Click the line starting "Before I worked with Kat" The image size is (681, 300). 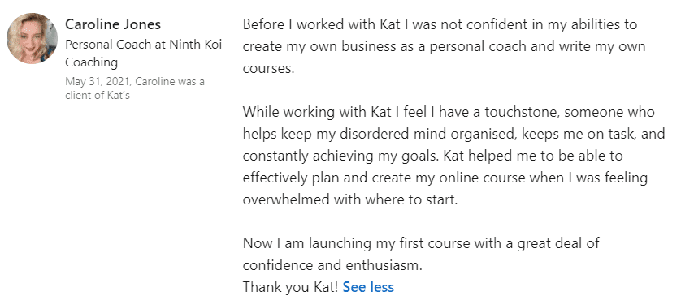click(x=440, y=24)
